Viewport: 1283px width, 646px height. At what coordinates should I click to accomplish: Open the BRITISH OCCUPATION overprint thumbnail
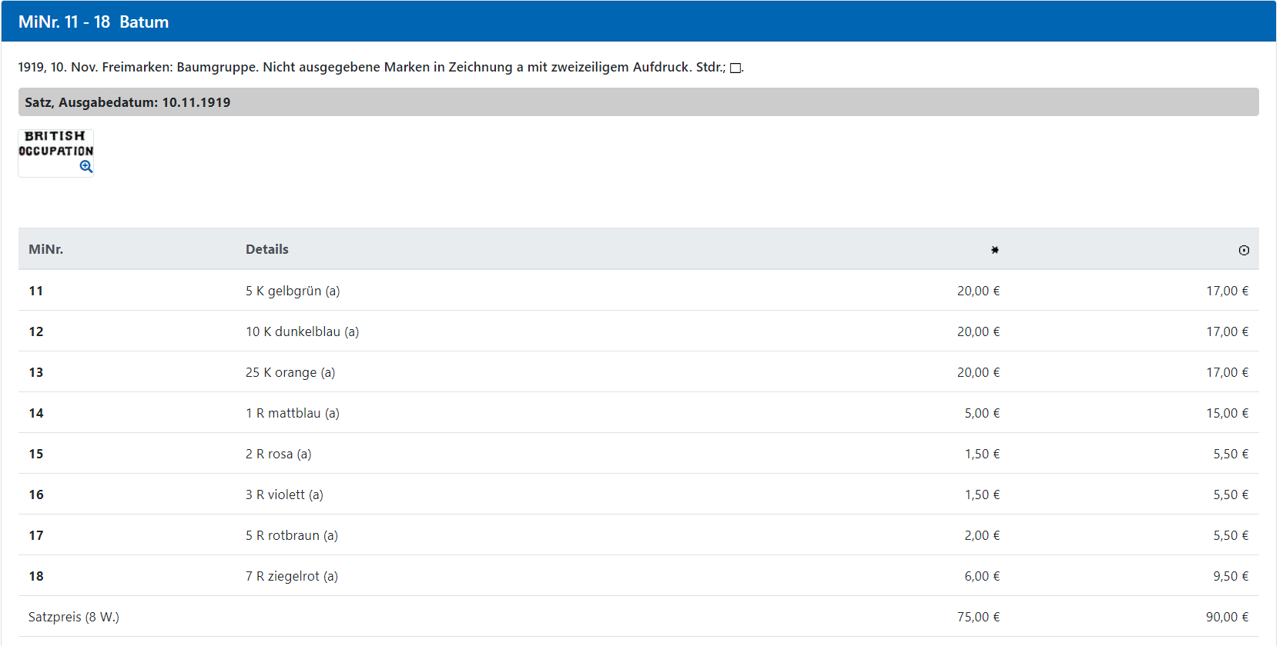(55, 145)
